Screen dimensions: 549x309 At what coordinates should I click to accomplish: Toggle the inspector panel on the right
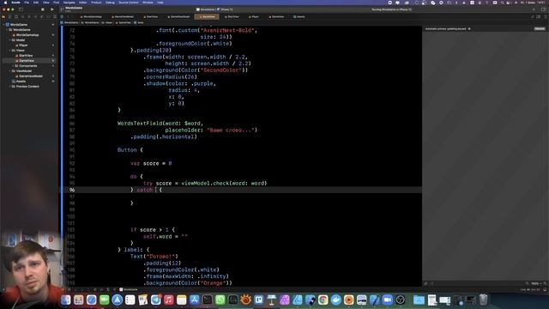pyautogui.click(x=544, y=9)
